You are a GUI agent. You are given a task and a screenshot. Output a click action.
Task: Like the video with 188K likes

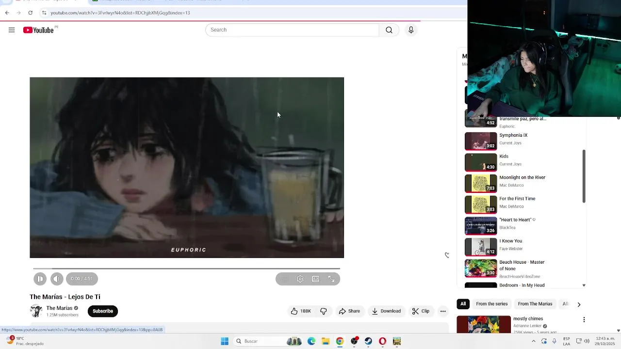[x=301, y=311]
